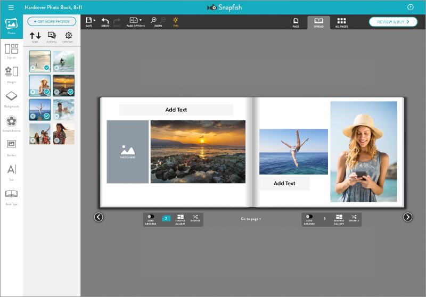Image resolution: width=426 pixels, height=297 pixels.
Task: Open the Embellishments panel icon
Action: (11, 121)
